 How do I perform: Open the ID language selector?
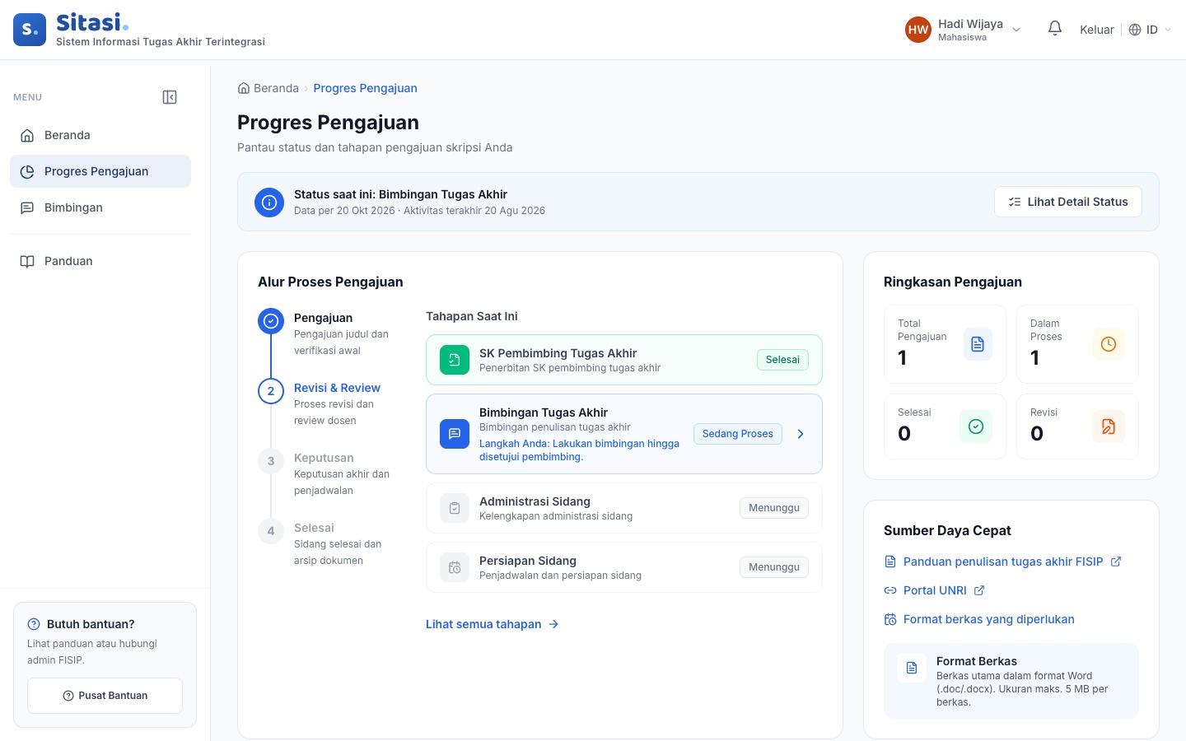click(x=1150, y=30)
